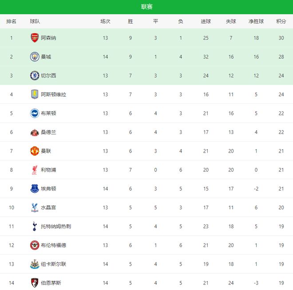Click the Sunderland club crest

[35, 132]
